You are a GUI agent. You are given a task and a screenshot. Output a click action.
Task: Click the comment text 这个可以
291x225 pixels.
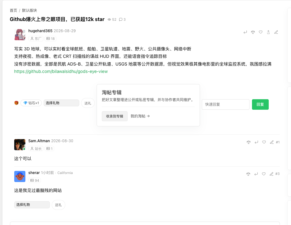click(23, 159)
